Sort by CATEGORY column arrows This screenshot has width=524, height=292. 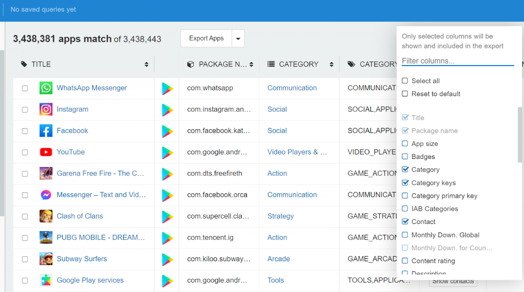[x=331, y=65]
